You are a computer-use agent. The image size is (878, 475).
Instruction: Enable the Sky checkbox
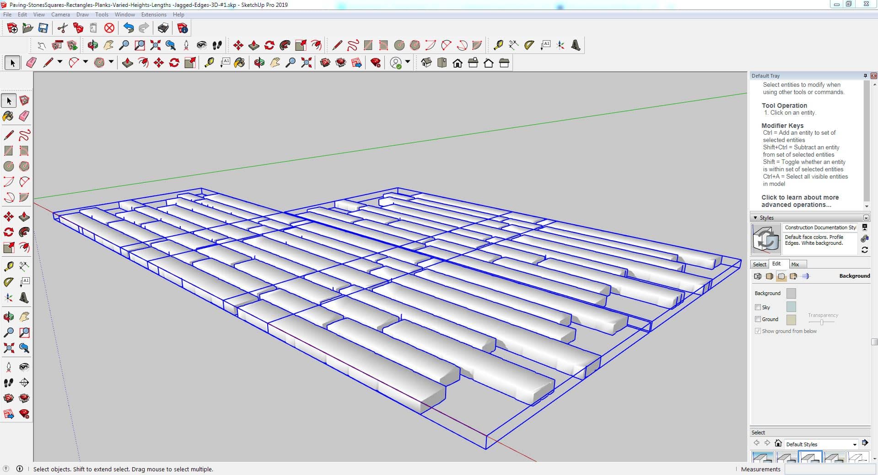coord(758,307)
